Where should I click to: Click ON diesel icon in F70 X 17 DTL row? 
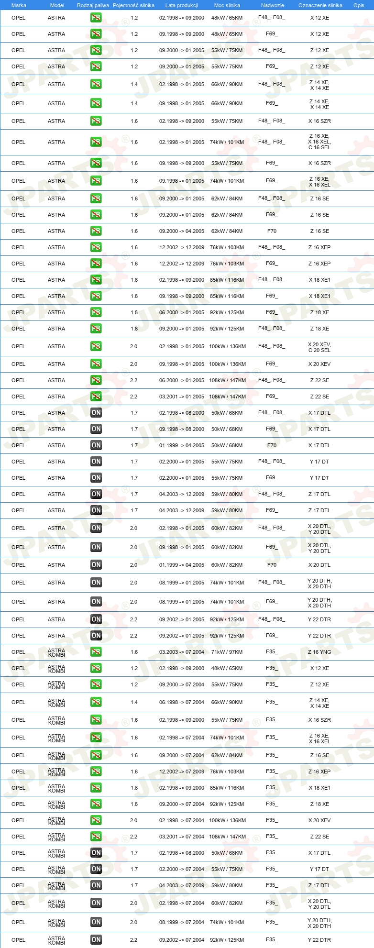96,445
